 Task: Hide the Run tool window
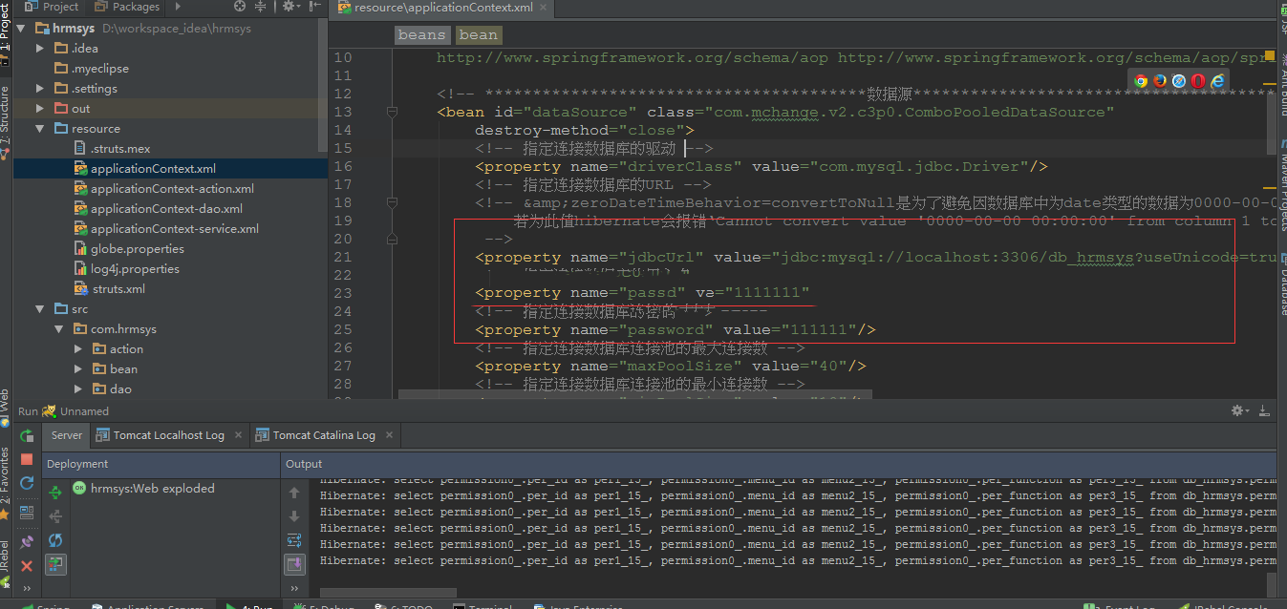click(x=1265, y=410)
